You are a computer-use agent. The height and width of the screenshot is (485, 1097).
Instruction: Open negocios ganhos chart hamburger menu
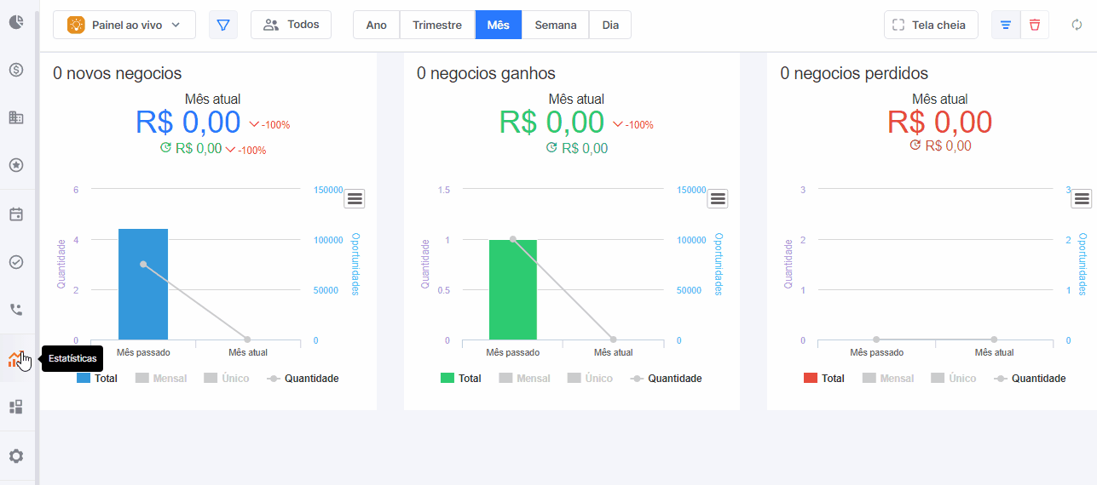click(718, 198)
